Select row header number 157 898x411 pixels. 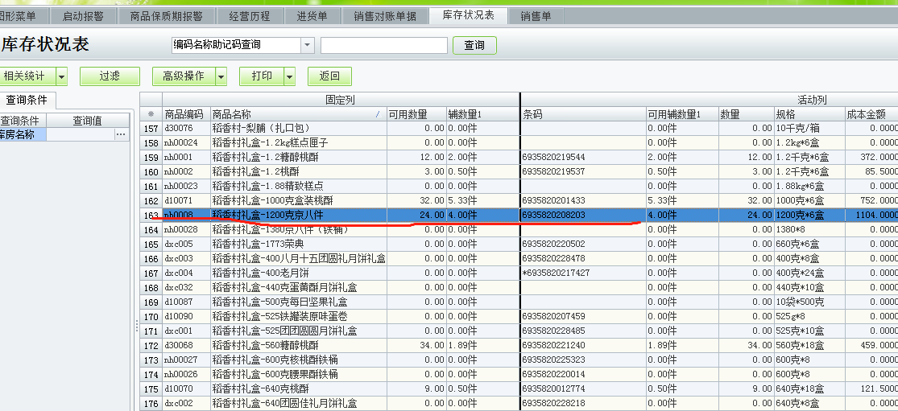tap(151, 129)
